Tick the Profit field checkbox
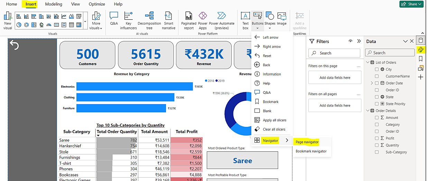The width and height of the screenshot is (427, 181). point(377,138)
